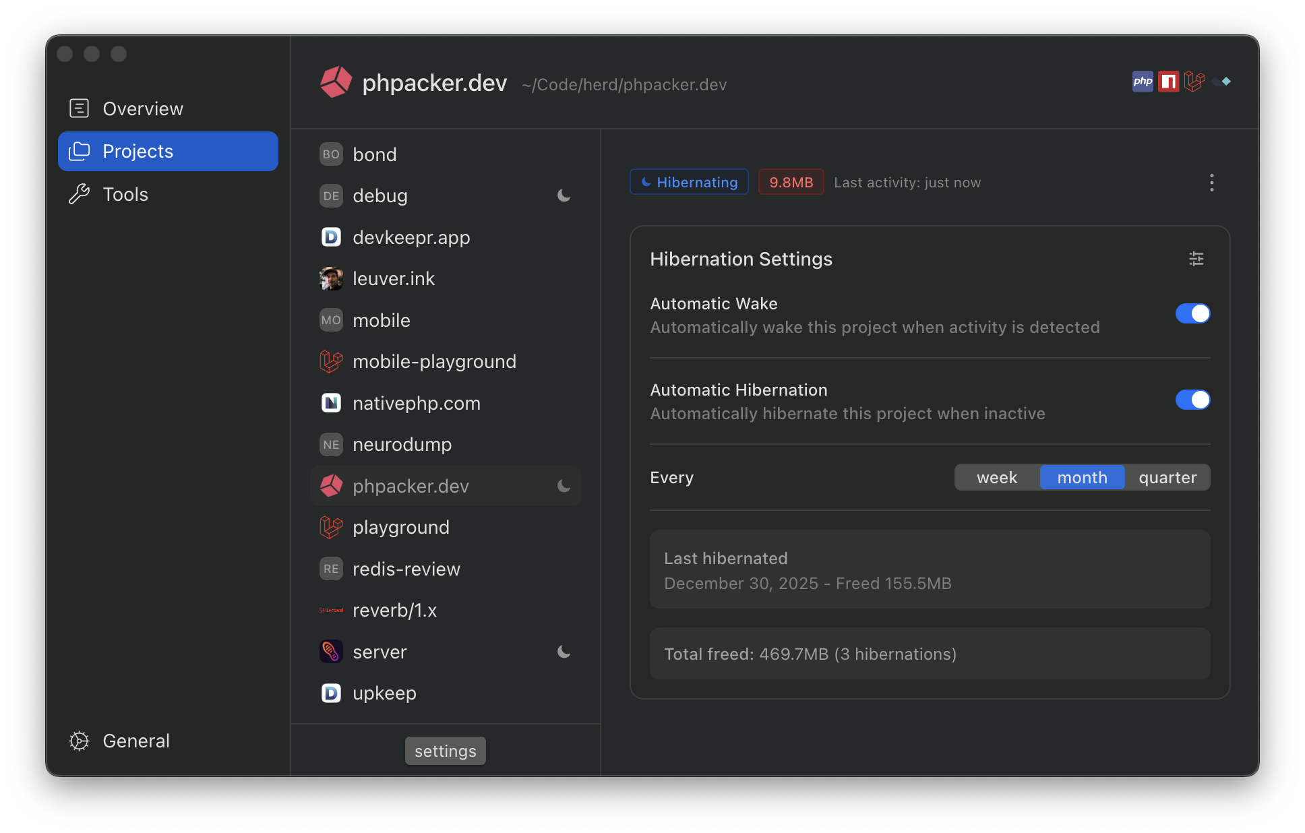
Task: Click the PHP version badge in the header
Action: click(1143, 82)
